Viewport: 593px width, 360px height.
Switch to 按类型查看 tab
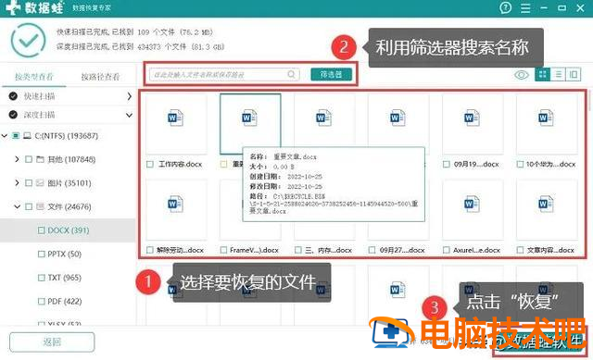pos(34,77)
